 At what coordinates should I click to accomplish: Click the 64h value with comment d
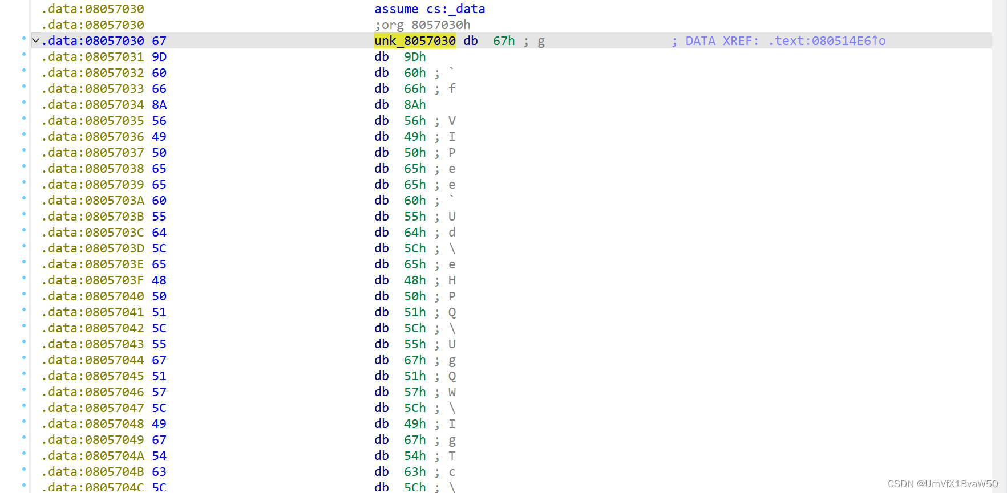point(415,232)
